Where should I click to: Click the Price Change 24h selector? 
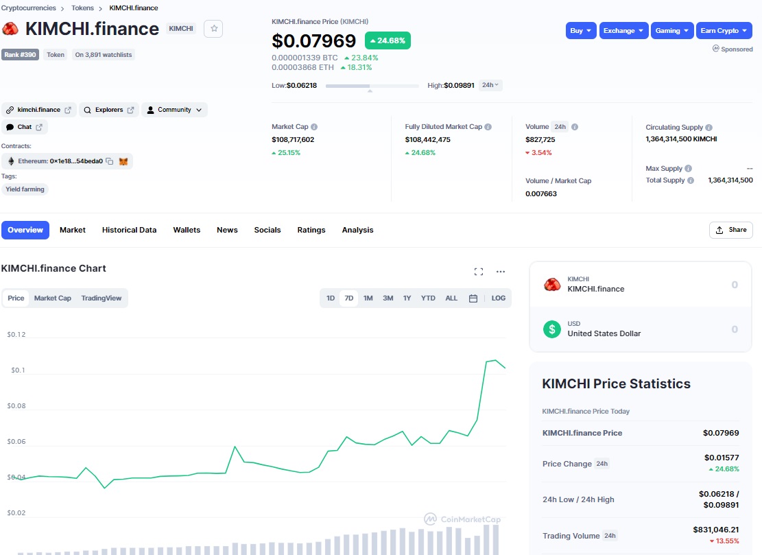602,464
